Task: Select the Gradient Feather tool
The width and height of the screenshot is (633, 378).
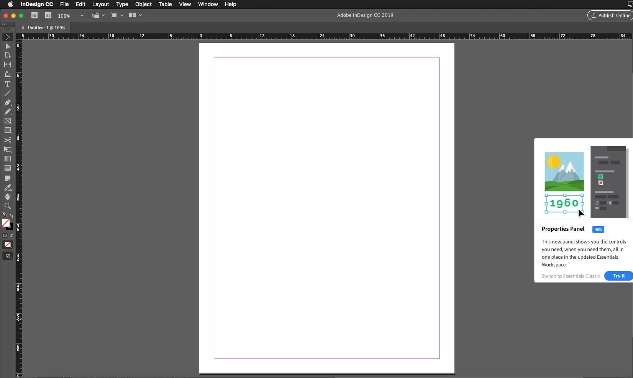Action: tap(7, 168)
